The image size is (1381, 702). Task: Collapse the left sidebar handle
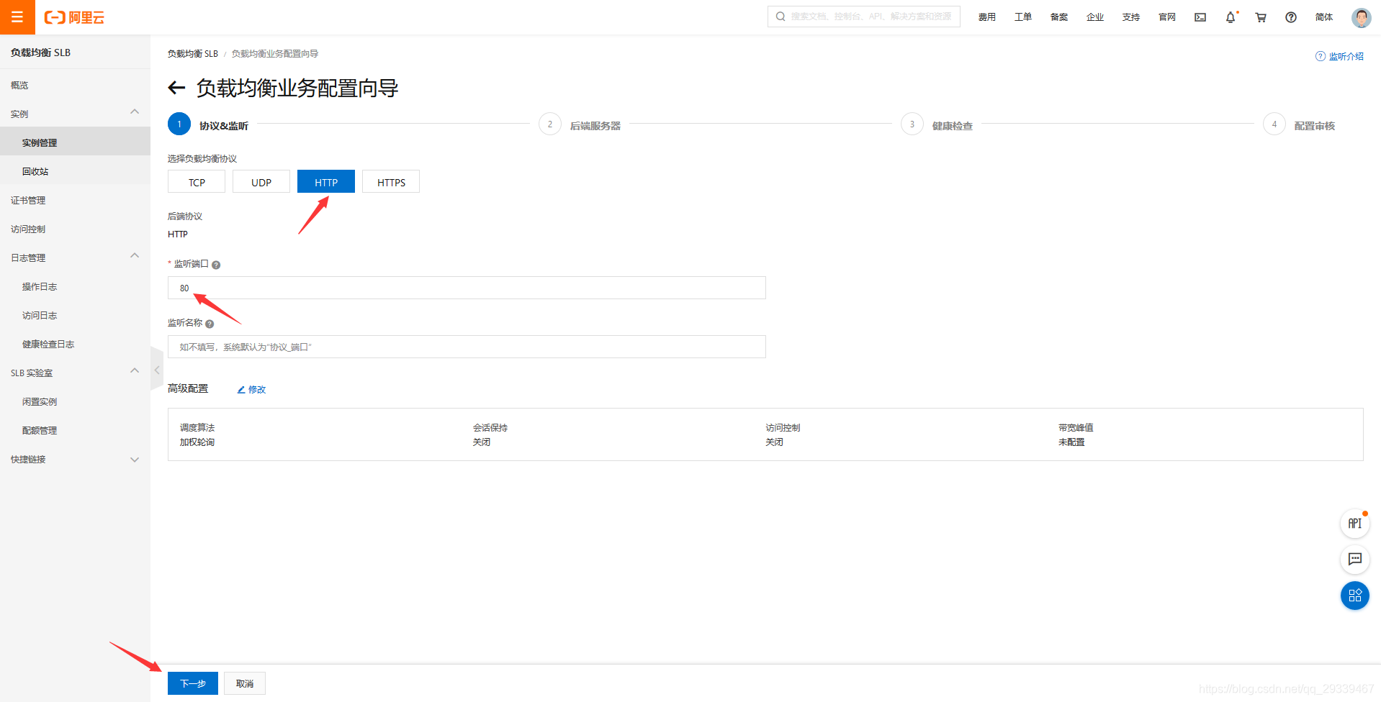[x=157, y=369]
